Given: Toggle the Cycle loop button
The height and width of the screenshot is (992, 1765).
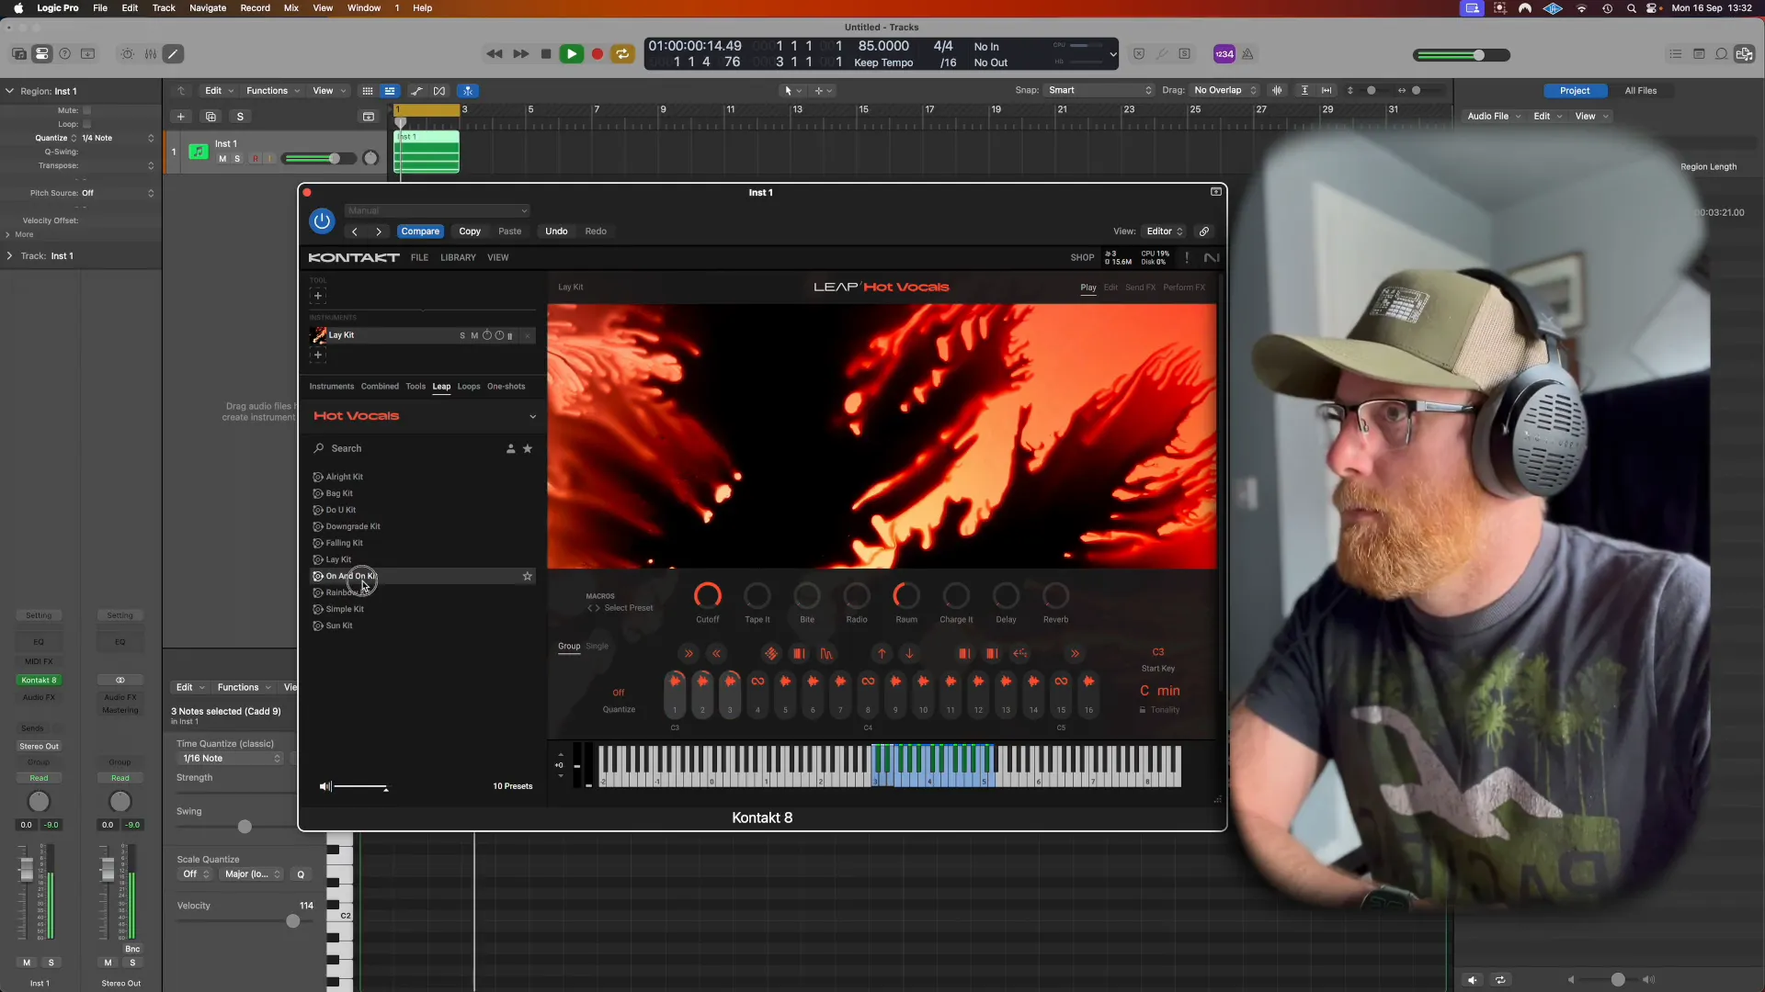Looking at the screenshot, I should point(622,54).
